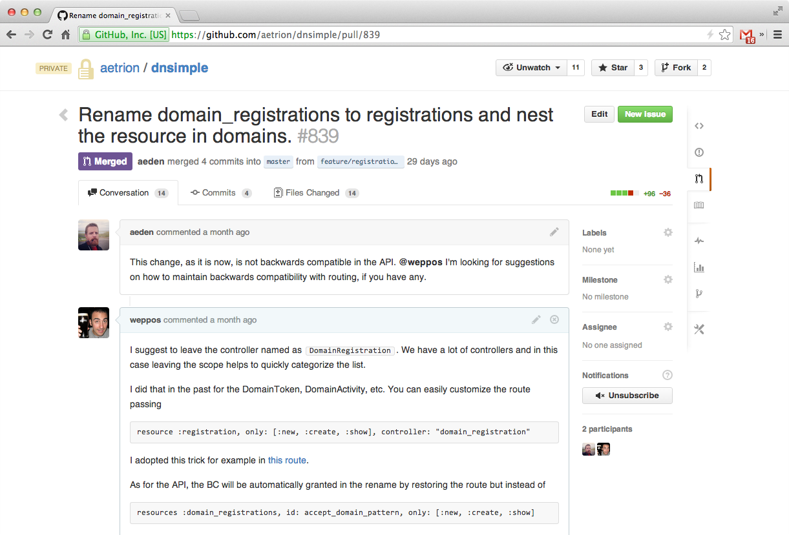Open the Gmail extension icon
The image size is (789, 535).
click(747, 35)
